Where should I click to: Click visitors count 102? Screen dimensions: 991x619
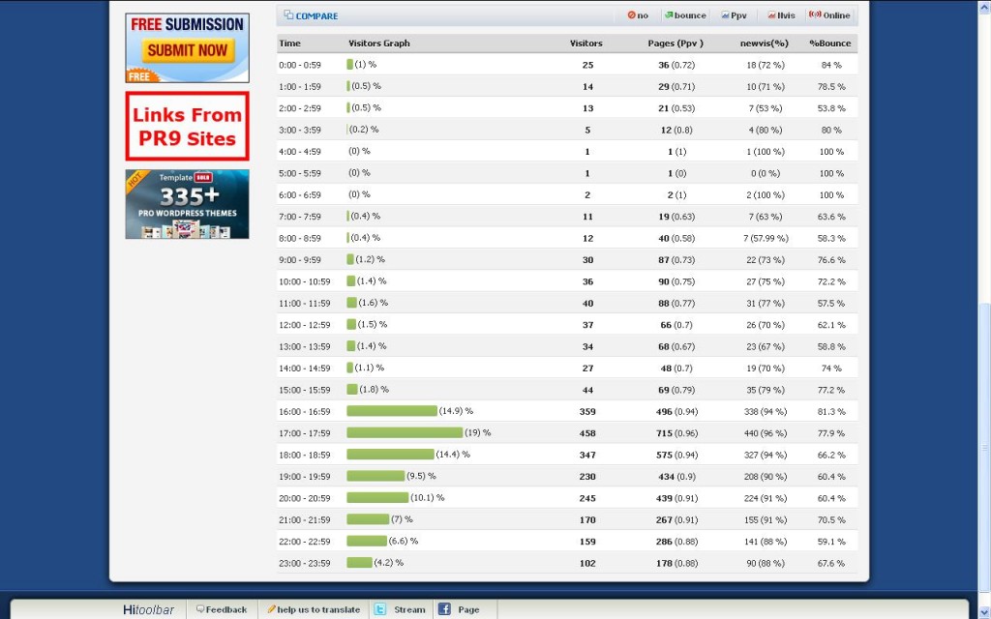587,564
